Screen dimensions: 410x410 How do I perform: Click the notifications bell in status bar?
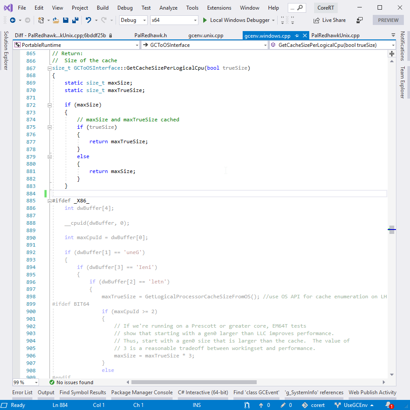pyautogui.click(x=389, y=405)
